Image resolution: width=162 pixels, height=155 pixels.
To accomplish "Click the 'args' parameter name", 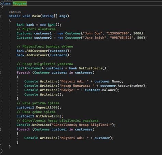I will pos(63,16).
